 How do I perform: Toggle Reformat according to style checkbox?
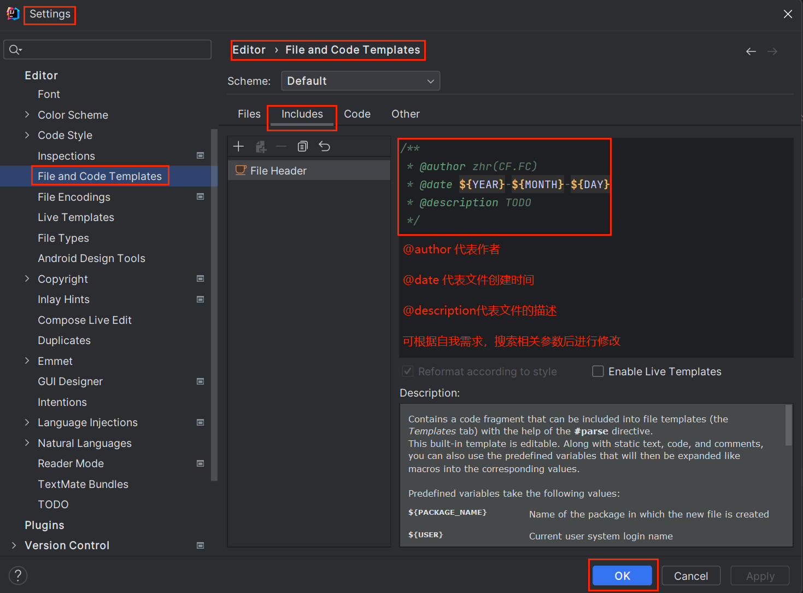click(x=408, y=371)
